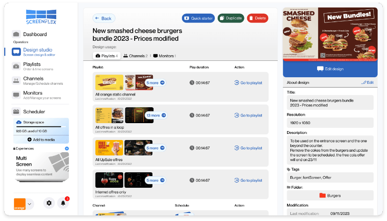The image size is (387, 221).
Task: Click the Edit design button
Action: tap(330, 69)
